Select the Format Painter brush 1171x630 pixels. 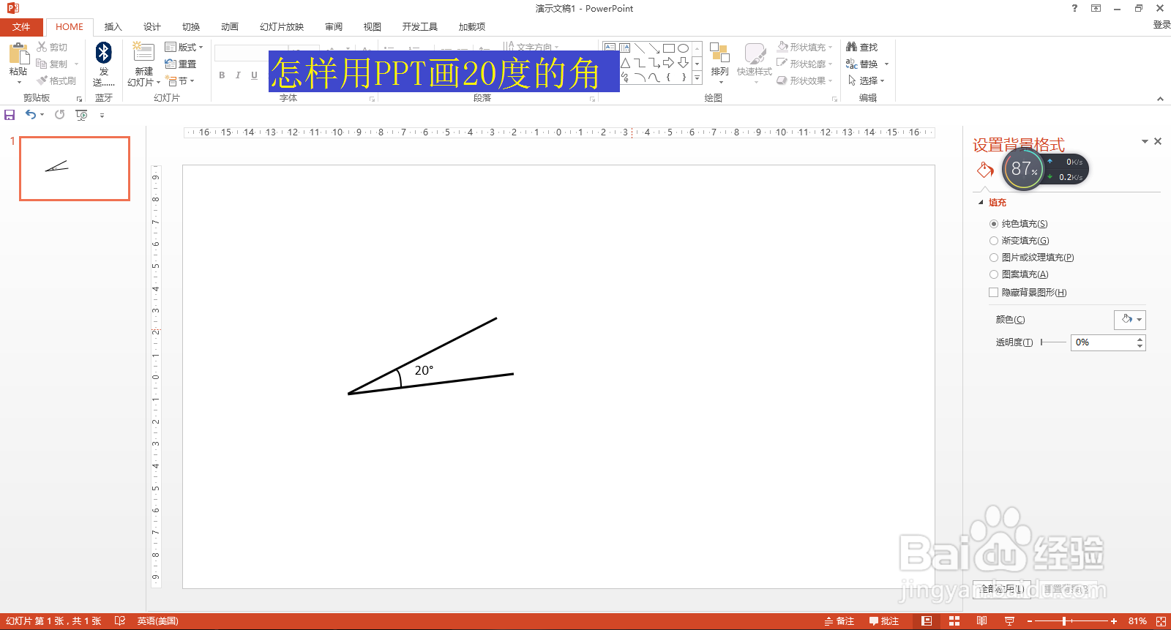click(42, 80)
